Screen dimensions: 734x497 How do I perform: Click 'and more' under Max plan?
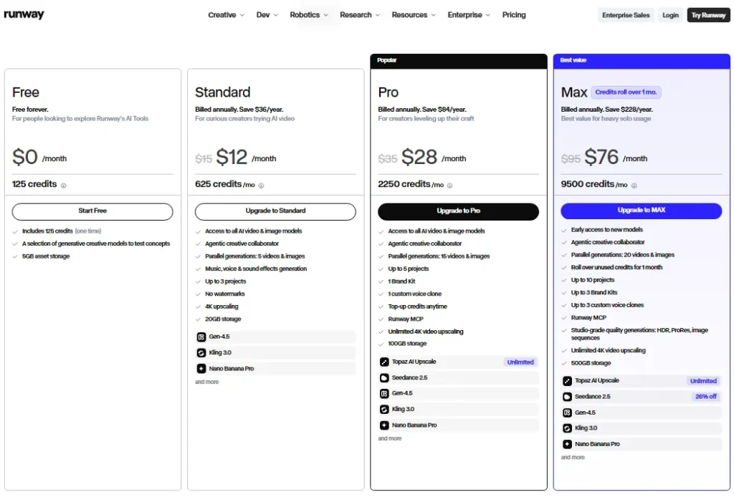(x=573, y=458)
